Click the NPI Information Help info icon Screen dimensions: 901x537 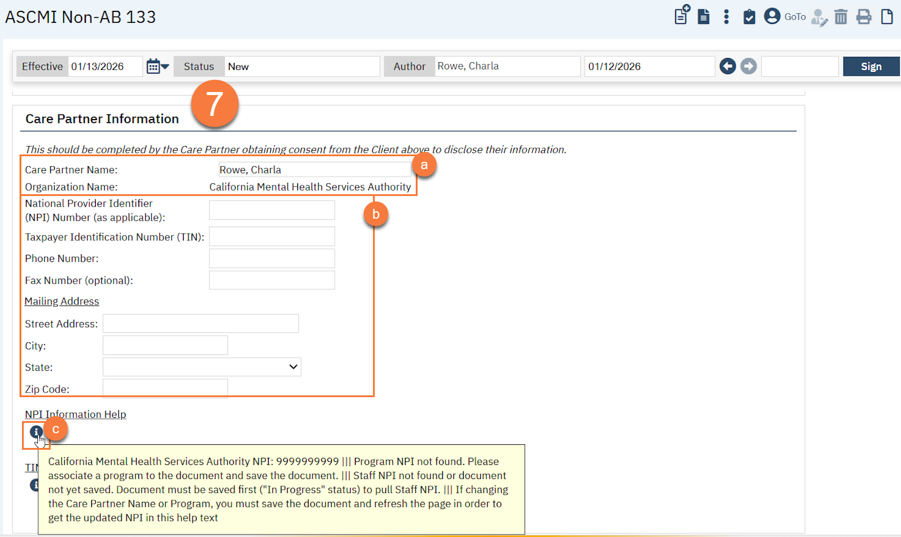[36, 431]
